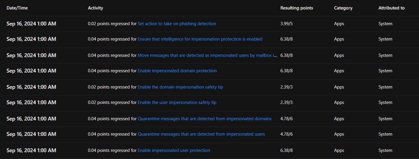Open the Set action on phishing detection link
This screenshot has width=419, height=159.
[x=177, y=24]
